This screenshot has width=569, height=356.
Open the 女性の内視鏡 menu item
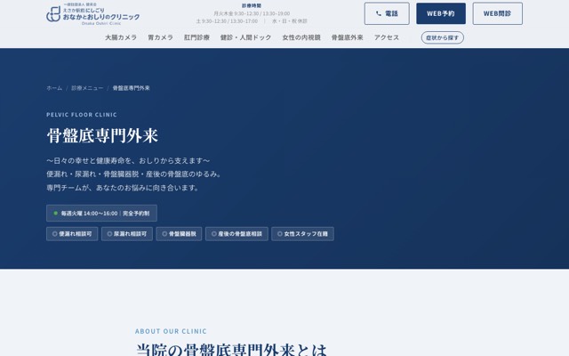click(x=301, y=37)
